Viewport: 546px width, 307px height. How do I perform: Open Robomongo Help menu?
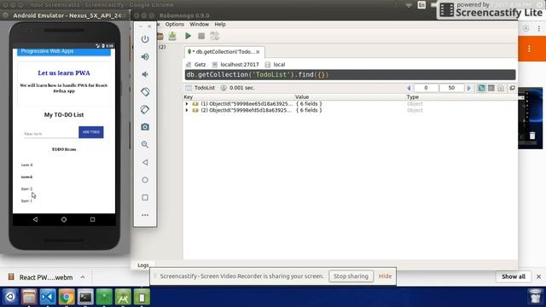tap(220, 25)
